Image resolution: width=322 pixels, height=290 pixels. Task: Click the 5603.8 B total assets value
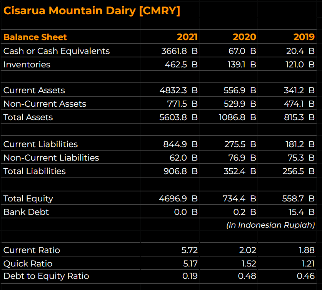coord(179,117)
